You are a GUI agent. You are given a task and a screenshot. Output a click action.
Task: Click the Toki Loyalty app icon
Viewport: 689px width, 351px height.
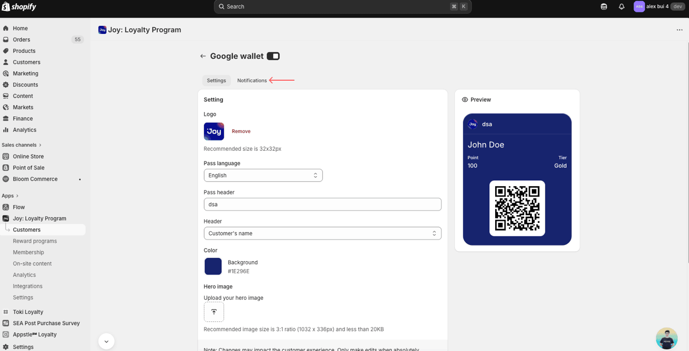tap(6, 312)
